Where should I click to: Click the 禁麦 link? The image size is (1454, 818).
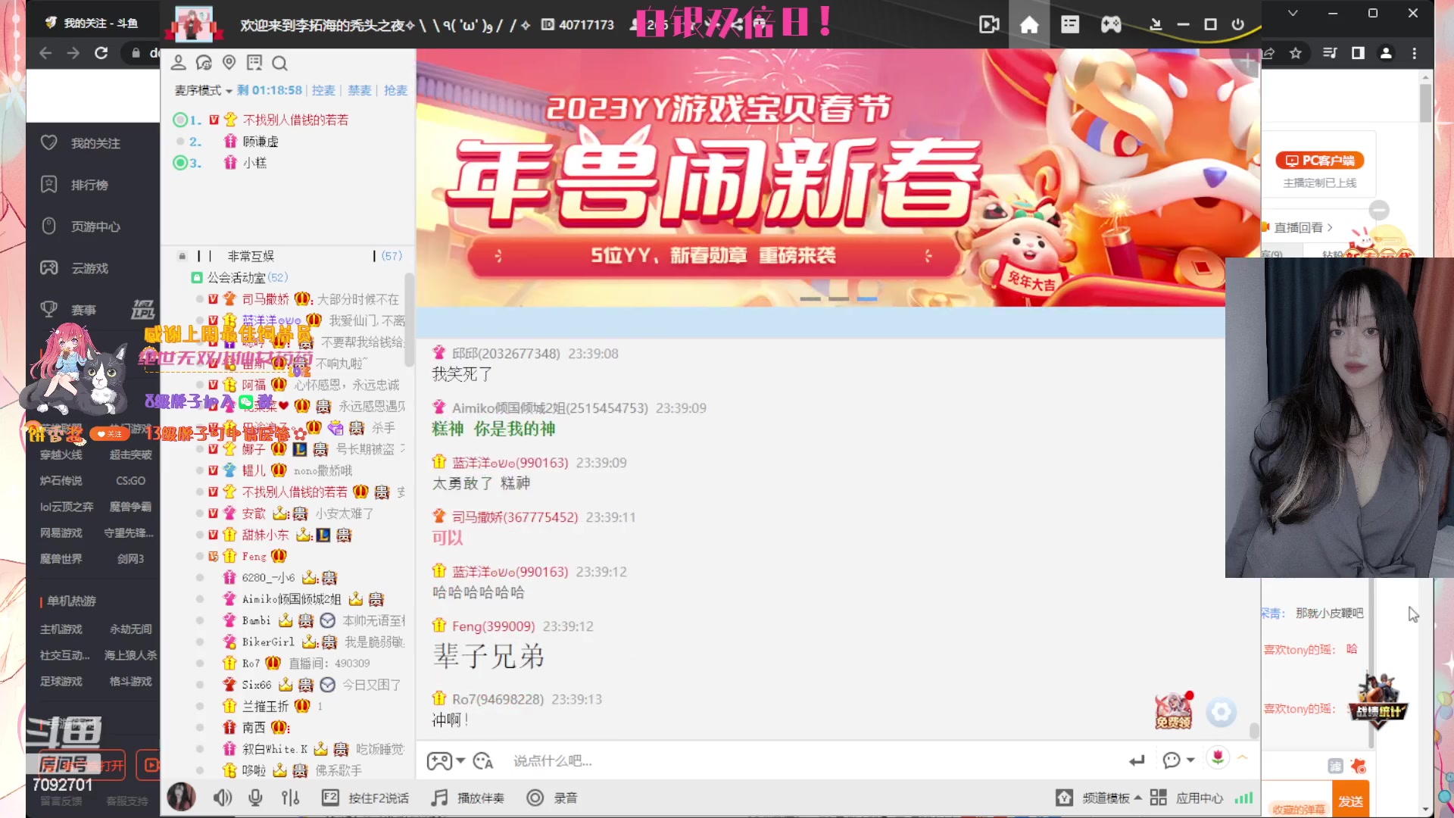pos(360,90)
